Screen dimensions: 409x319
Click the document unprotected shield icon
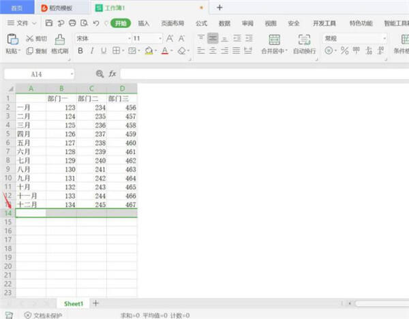[x=28, y=315]
